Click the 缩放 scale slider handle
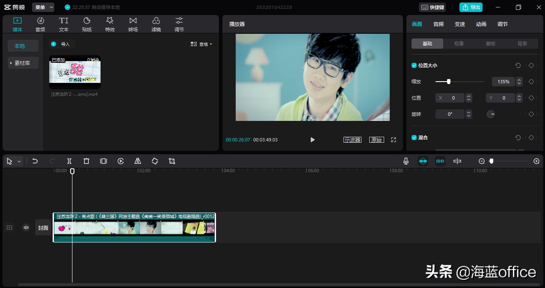The height and width of the screenshot is (288, 545). point(448,82)
